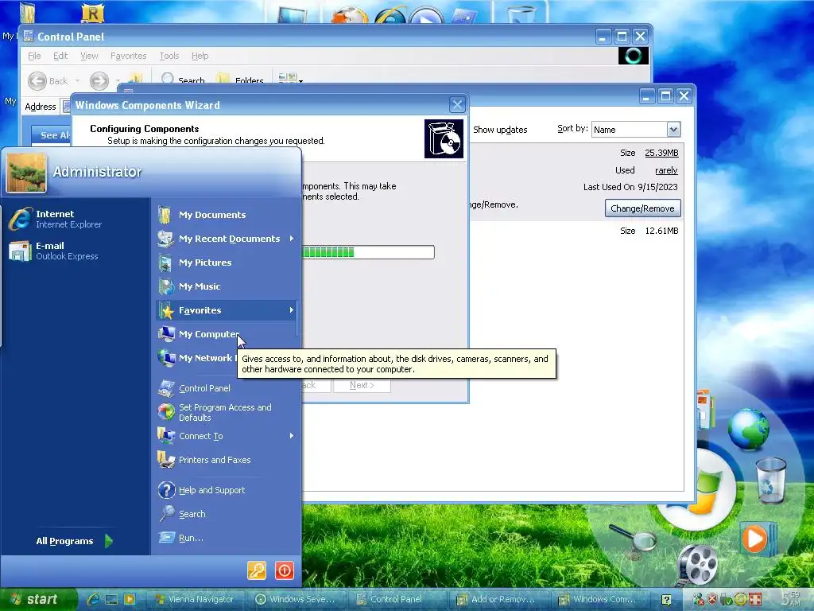The width and height of the screenshot is (814, 611).
Task: Switch to Windows Com... taskbar button
Action: 598,599
